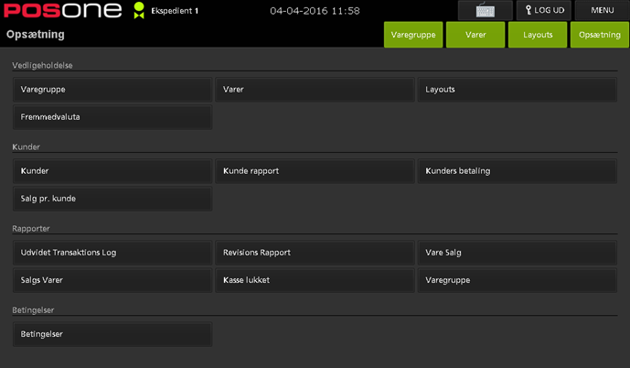Switch to the green Varegruppe tab
The width and height of the screenshot is (630, 368).
413,35
